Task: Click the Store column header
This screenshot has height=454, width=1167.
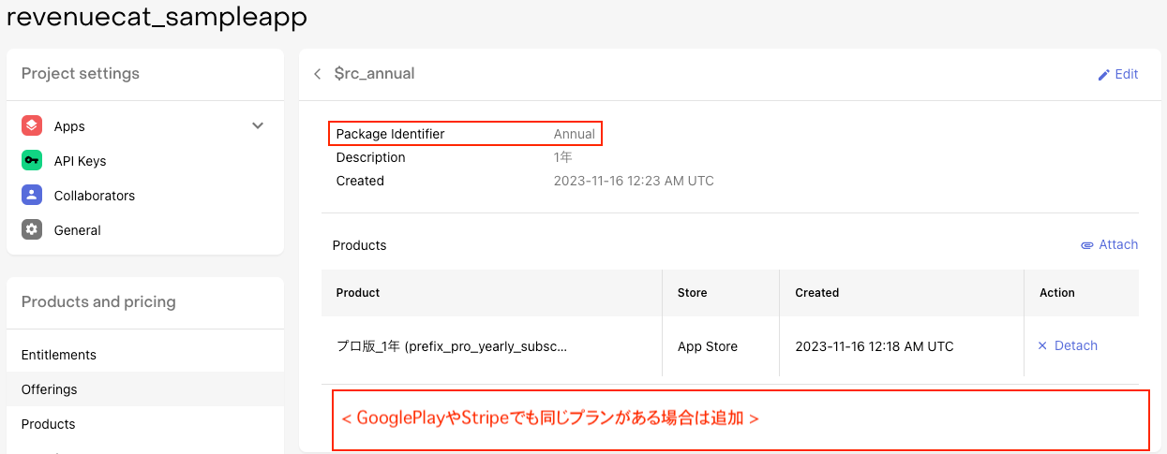Action: coord(693,293)
